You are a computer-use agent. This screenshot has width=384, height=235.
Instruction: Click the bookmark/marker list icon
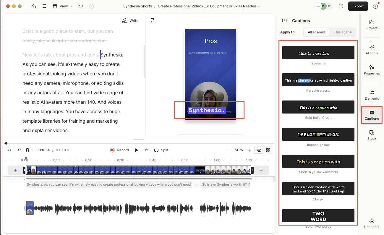pyautogui.click(x=29, y=150)
